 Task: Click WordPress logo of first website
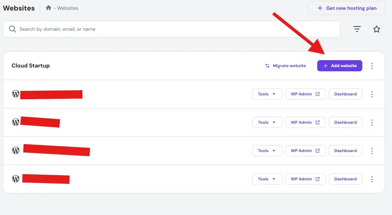(16, 94)
